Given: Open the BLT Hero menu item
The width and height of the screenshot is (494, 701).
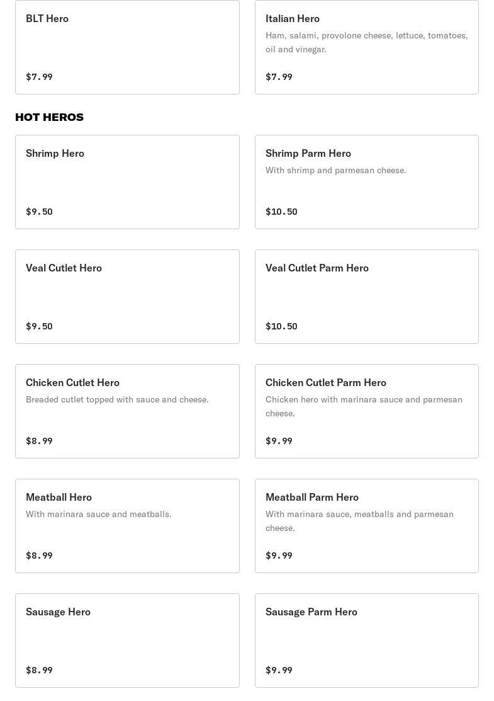Looking at the screenshot, I should pos(127,47).
